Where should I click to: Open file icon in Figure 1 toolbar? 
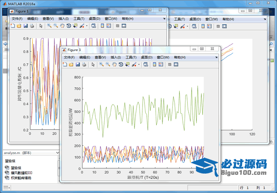coord(19,26)
